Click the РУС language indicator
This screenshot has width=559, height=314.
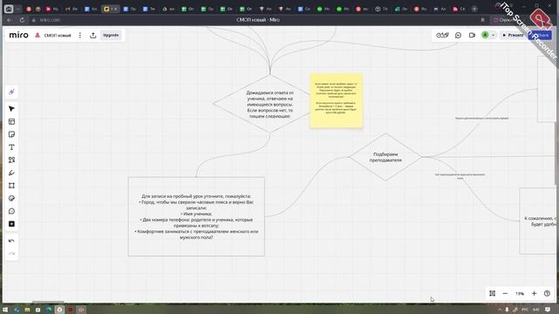[x=525, y=310]
